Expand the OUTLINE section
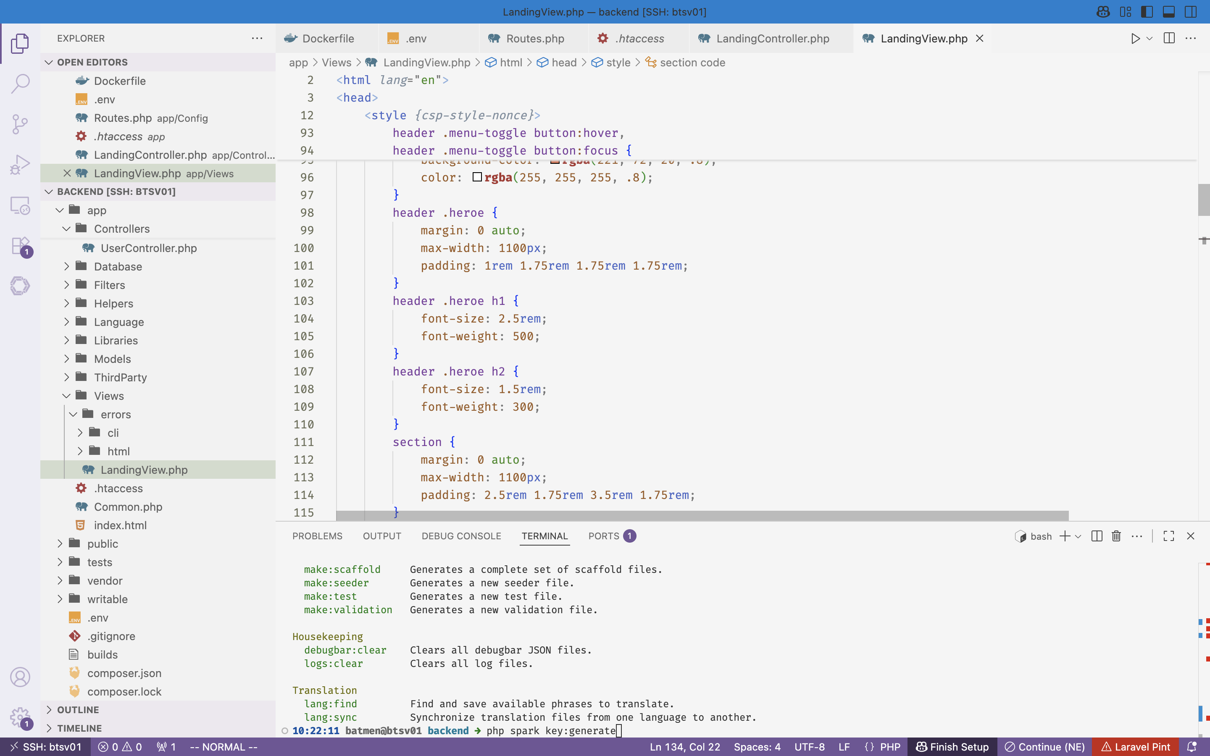Screen dimensions: 1210x756 (x=77, y=709)
